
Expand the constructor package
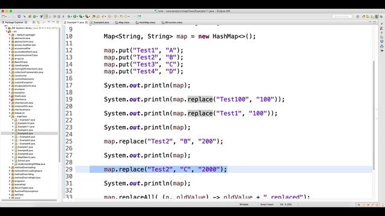tap(10, 76)
